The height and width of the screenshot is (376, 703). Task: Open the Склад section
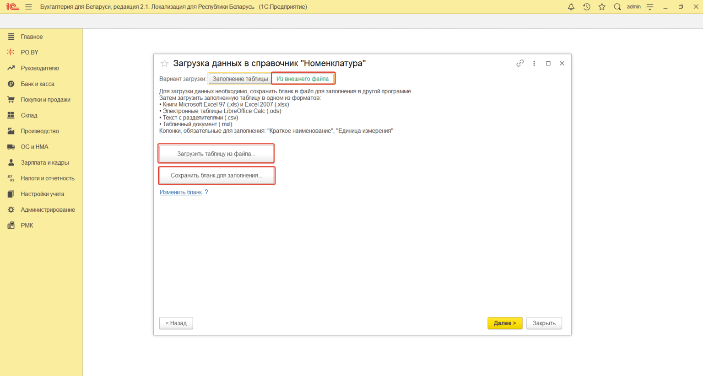click(29, 115)
